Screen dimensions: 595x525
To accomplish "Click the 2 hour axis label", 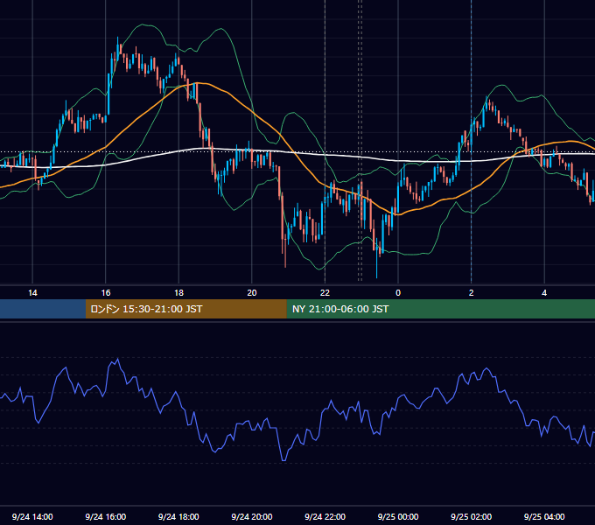I will click(x=472, y=293).
